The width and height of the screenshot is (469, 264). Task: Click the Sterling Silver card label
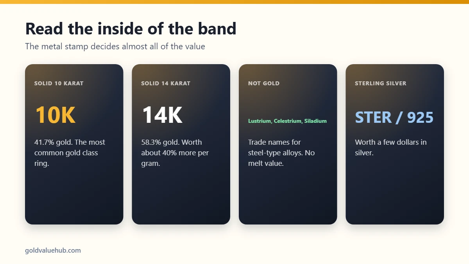coord(380,83)
